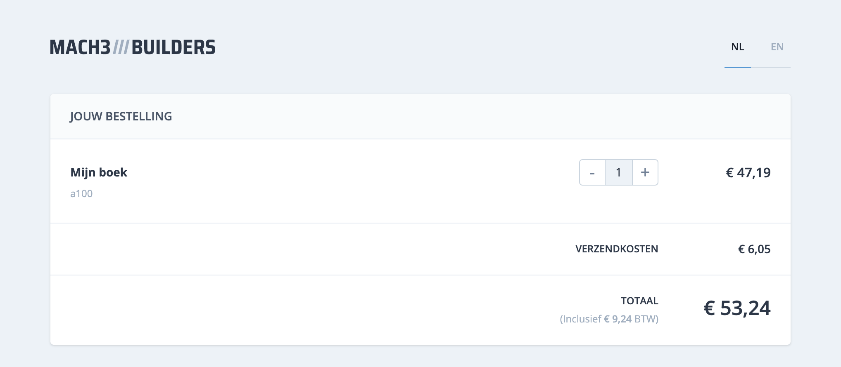Click the € 53,24 total amount

pyautogui.click(x=737, y=308)
